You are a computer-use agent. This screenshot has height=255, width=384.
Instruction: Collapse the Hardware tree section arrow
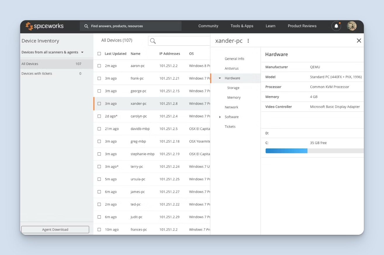click(x=220, y=78)
